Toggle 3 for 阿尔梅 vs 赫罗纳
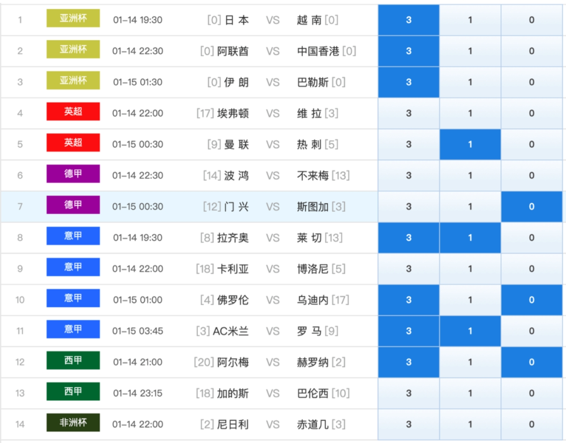 point(409,362)
